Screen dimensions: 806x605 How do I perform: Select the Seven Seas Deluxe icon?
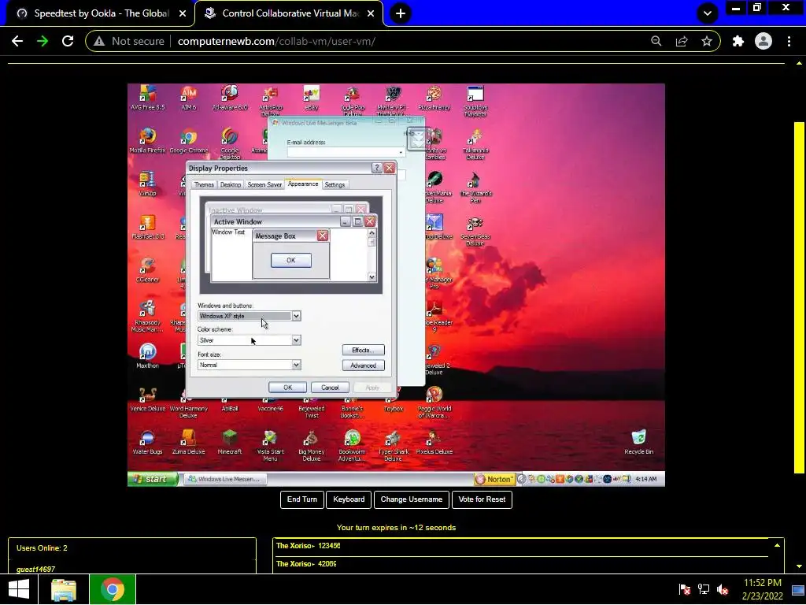click(475, 231)
